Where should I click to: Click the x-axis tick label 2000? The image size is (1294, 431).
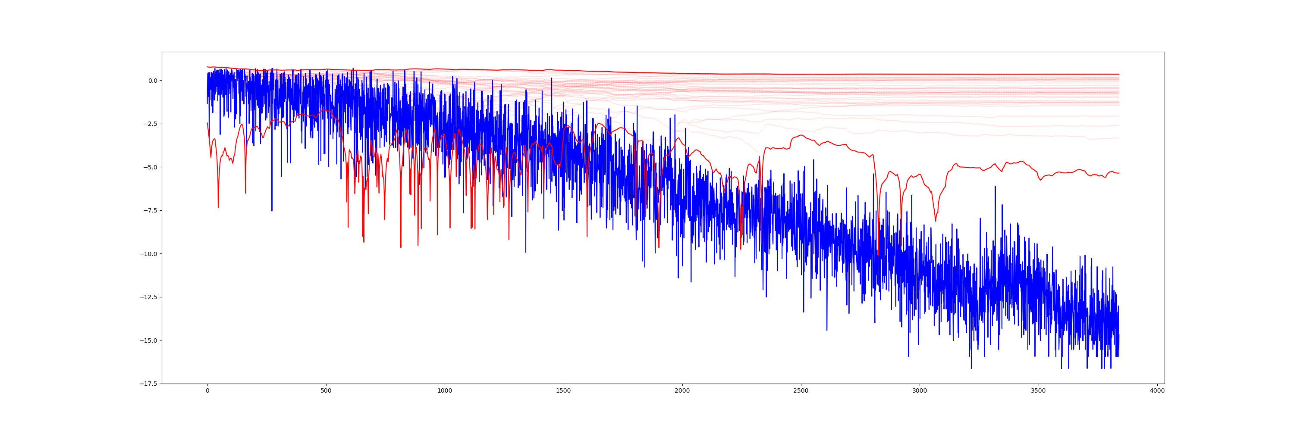[x=682, y=391]
